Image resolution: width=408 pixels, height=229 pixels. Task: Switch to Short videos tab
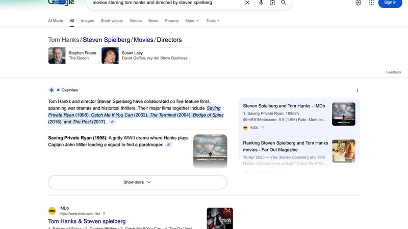(112, 21)
